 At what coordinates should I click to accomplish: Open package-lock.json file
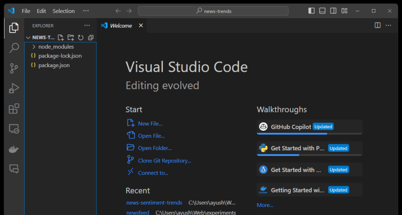click(x=60, y=56)
